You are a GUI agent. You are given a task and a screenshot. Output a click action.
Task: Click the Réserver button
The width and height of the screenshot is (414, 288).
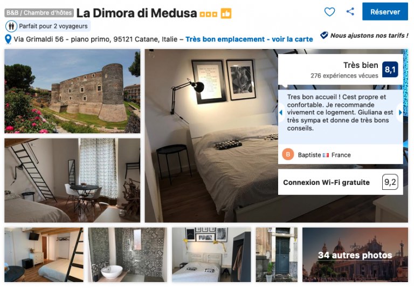click(385, 12)
